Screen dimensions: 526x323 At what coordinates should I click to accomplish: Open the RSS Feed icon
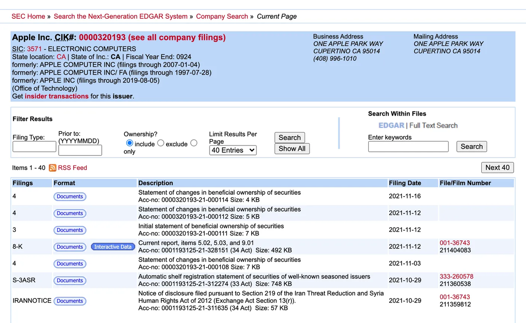pos(53,168)
